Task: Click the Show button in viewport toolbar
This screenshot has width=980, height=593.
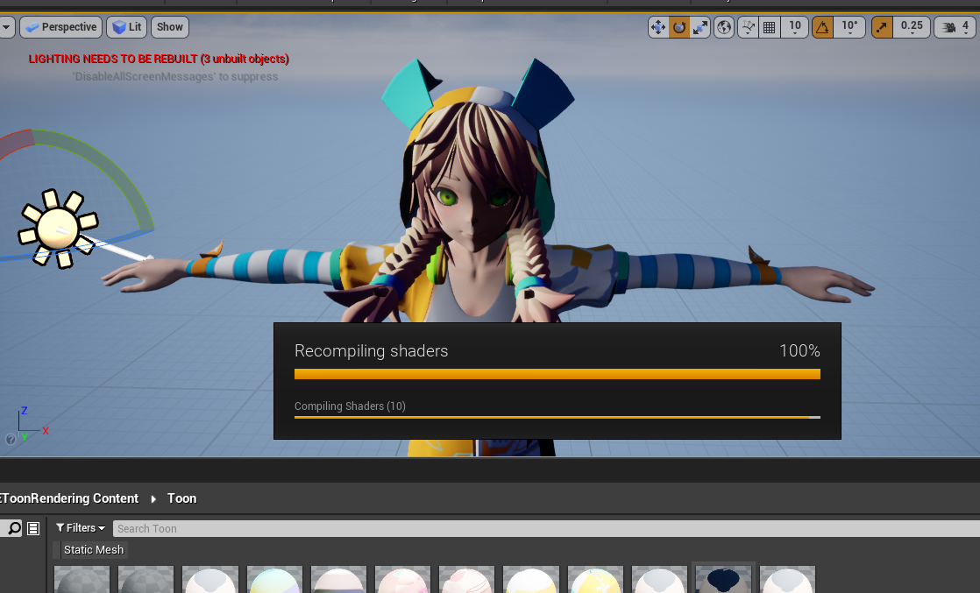Action: coord(170,27)
